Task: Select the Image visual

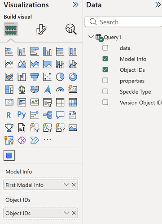Action: (x=73, y=128)
